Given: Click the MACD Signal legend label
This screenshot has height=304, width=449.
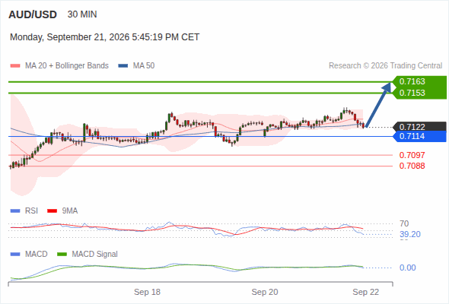Looking at the screenshot, I should (95, 254).
